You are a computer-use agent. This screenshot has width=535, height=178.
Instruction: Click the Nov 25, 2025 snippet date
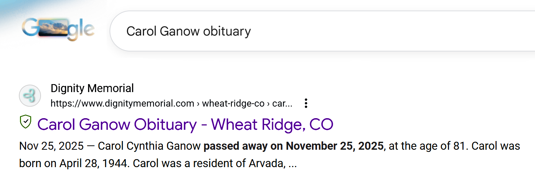(51, 146)
